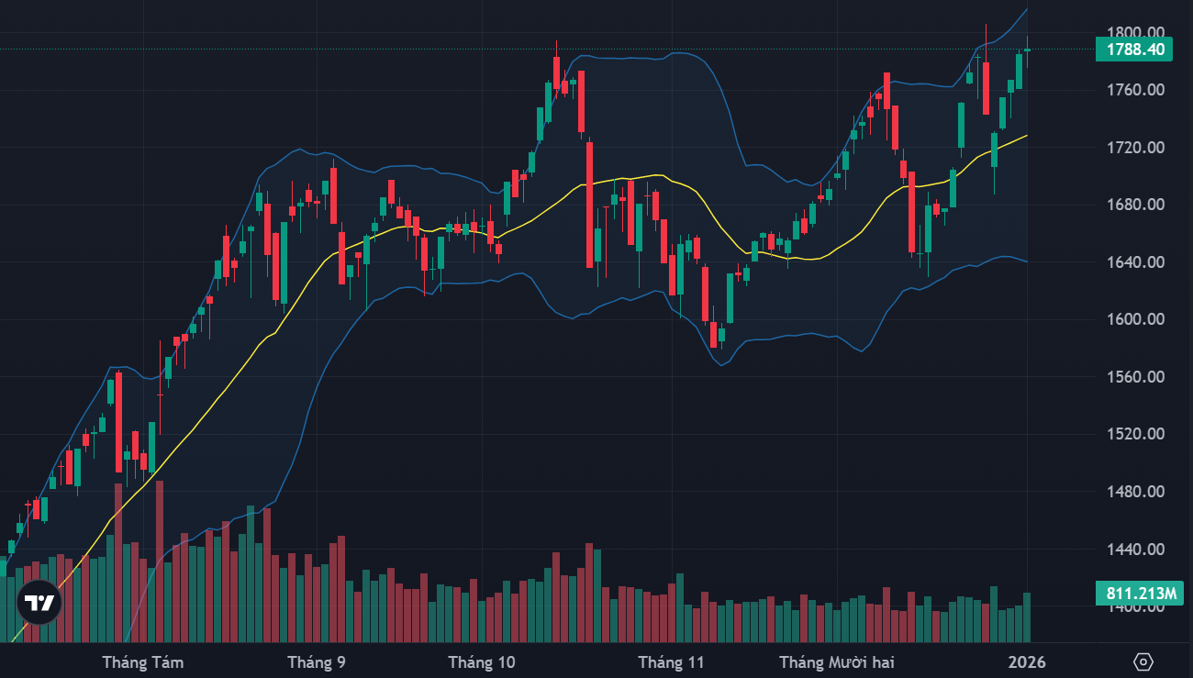
Task: Select the Tháng 10 time axis label
Action: click(x=483, y=661)
